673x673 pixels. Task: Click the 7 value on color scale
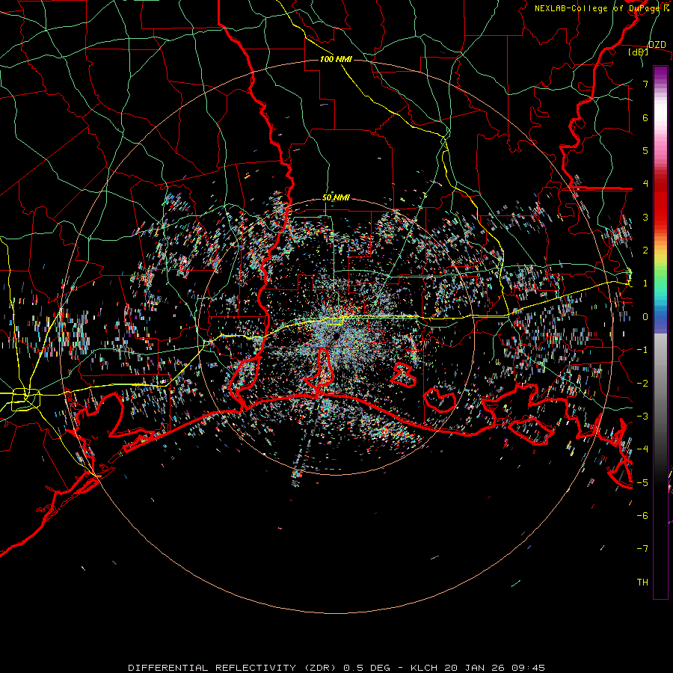click(x=645, y=84)
